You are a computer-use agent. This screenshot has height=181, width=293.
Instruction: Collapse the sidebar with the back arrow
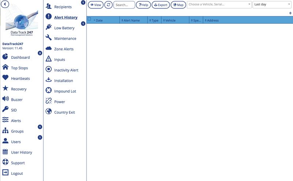[5, 4]
